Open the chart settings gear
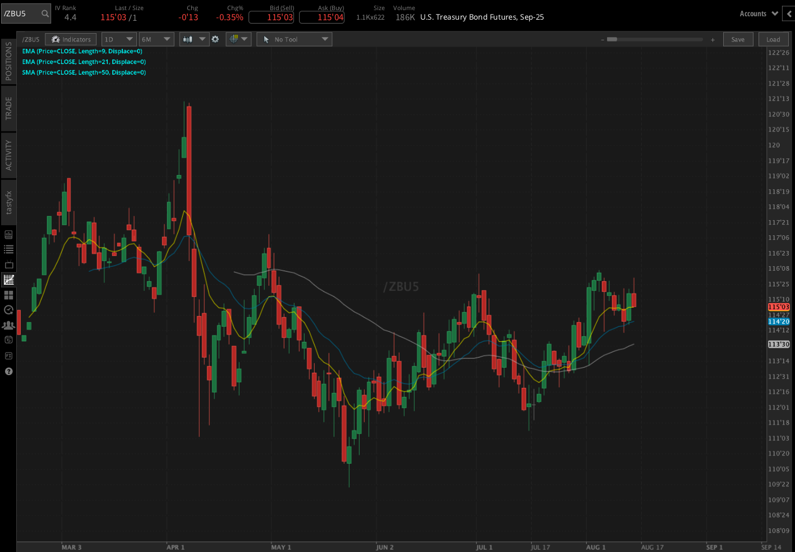Screen dimensions: 795x552 pos(215,39)
